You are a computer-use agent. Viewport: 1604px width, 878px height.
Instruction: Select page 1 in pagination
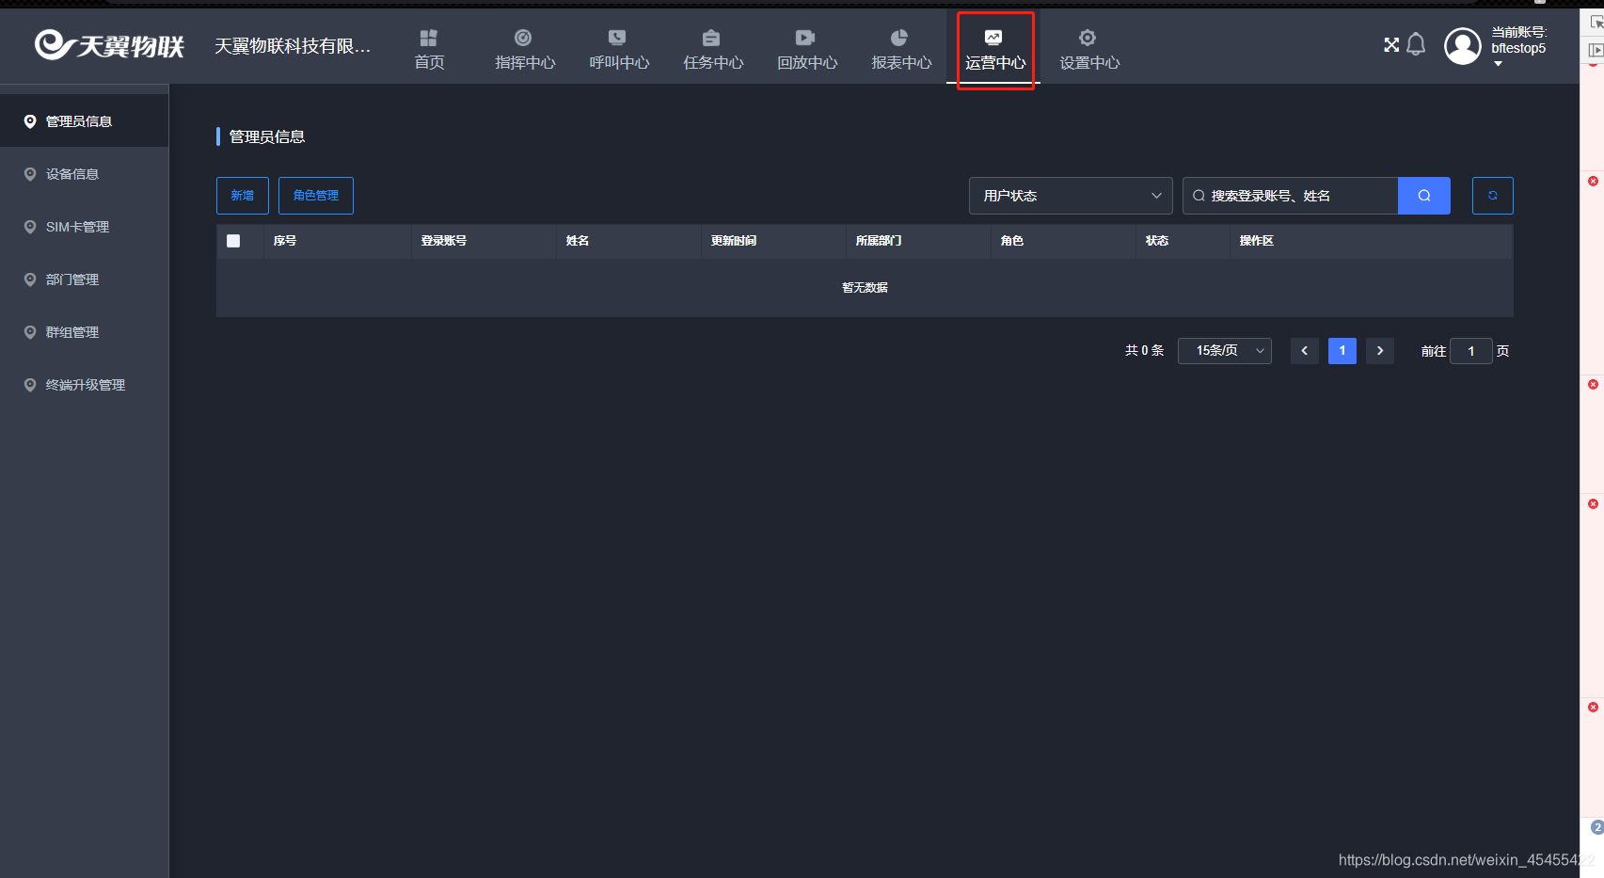tap(1342, 351)
